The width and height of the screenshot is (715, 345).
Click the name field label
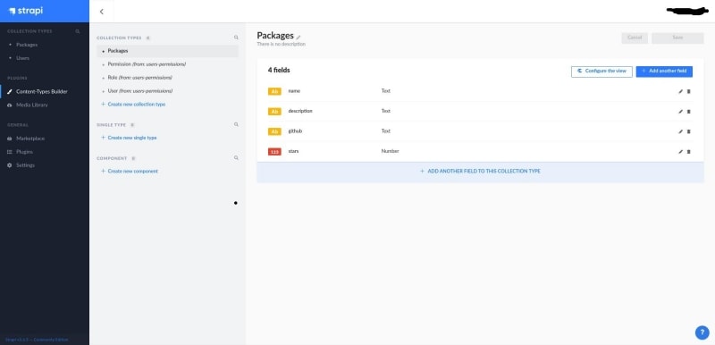294,91
